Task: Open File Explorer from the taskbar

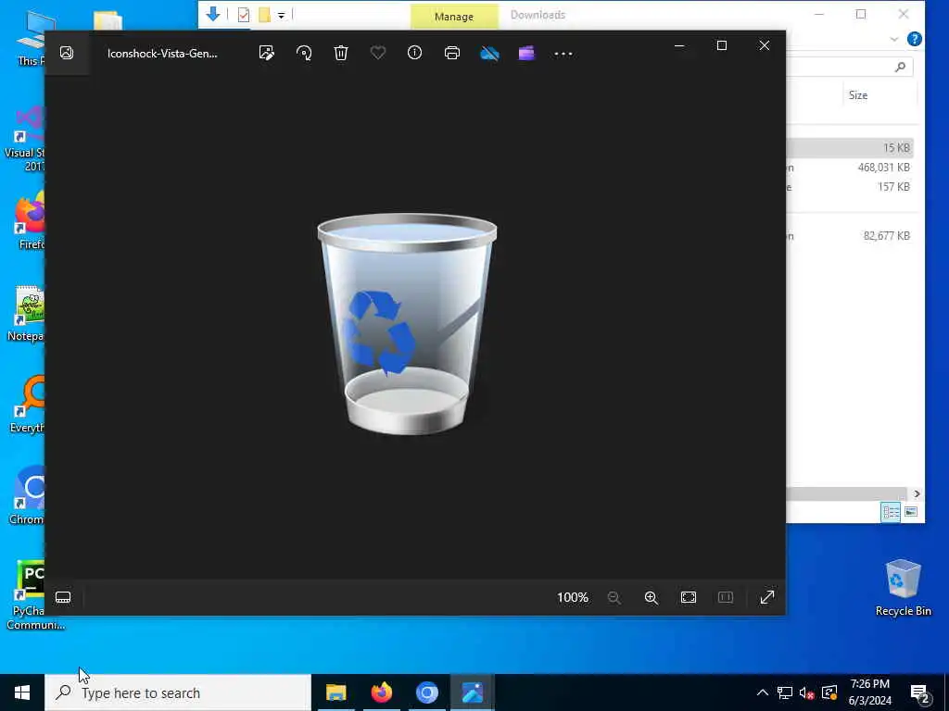Action: (335, 692)
